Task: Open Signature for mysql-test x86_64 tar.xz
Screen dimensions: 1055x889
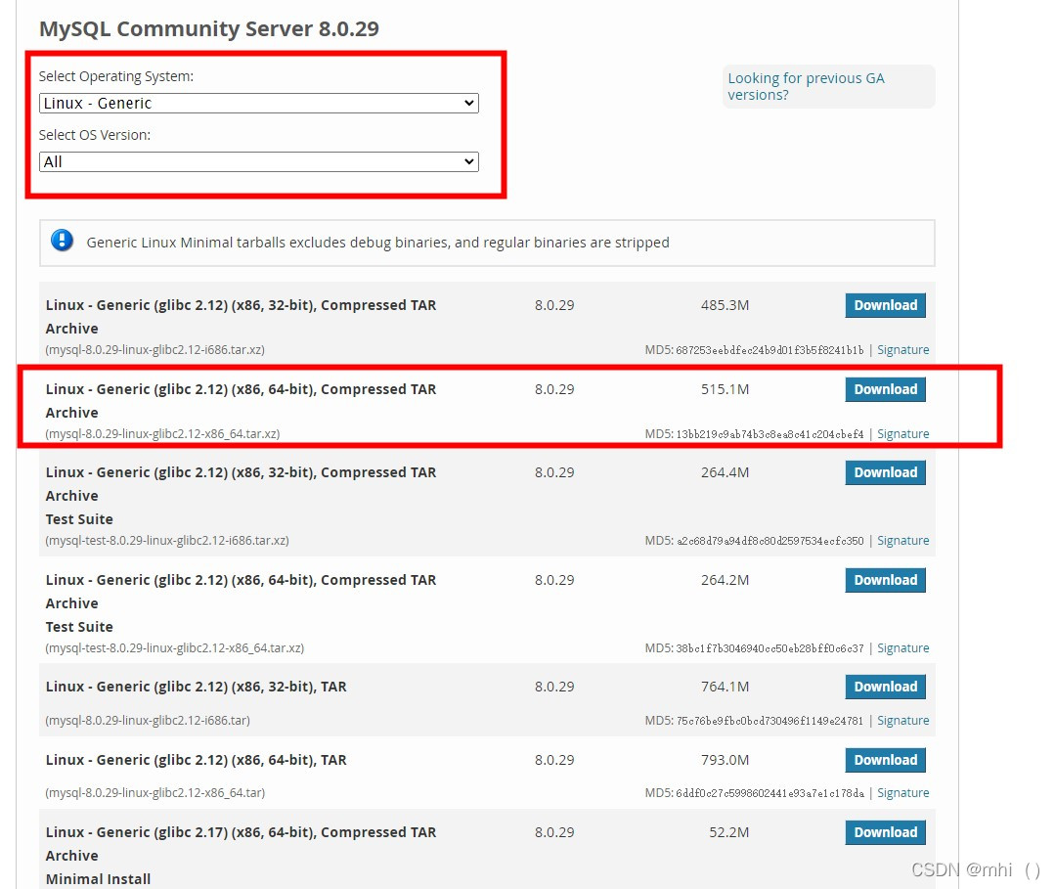Action: click(x=902, y=648)
